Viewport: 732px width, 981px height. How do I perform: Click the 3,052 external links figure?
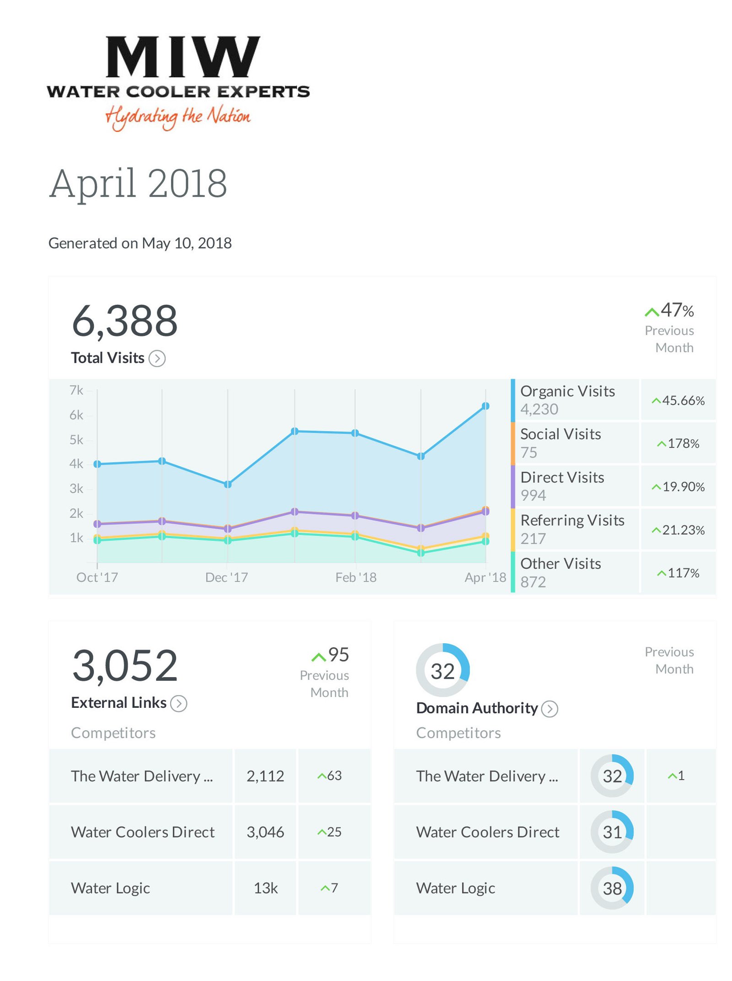(x=124, y=666)
